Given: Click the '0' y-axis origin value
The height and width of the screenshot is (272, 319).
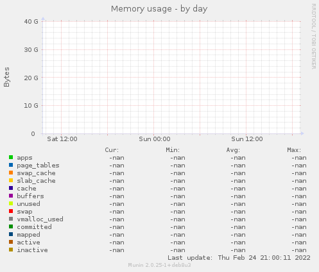Looking at the screenshot, I should (33, 134).
